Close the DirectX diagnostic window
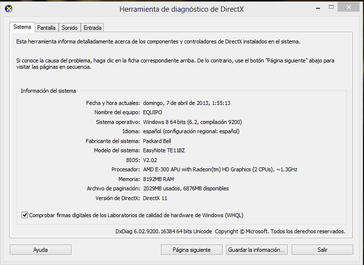 point(348,7)
